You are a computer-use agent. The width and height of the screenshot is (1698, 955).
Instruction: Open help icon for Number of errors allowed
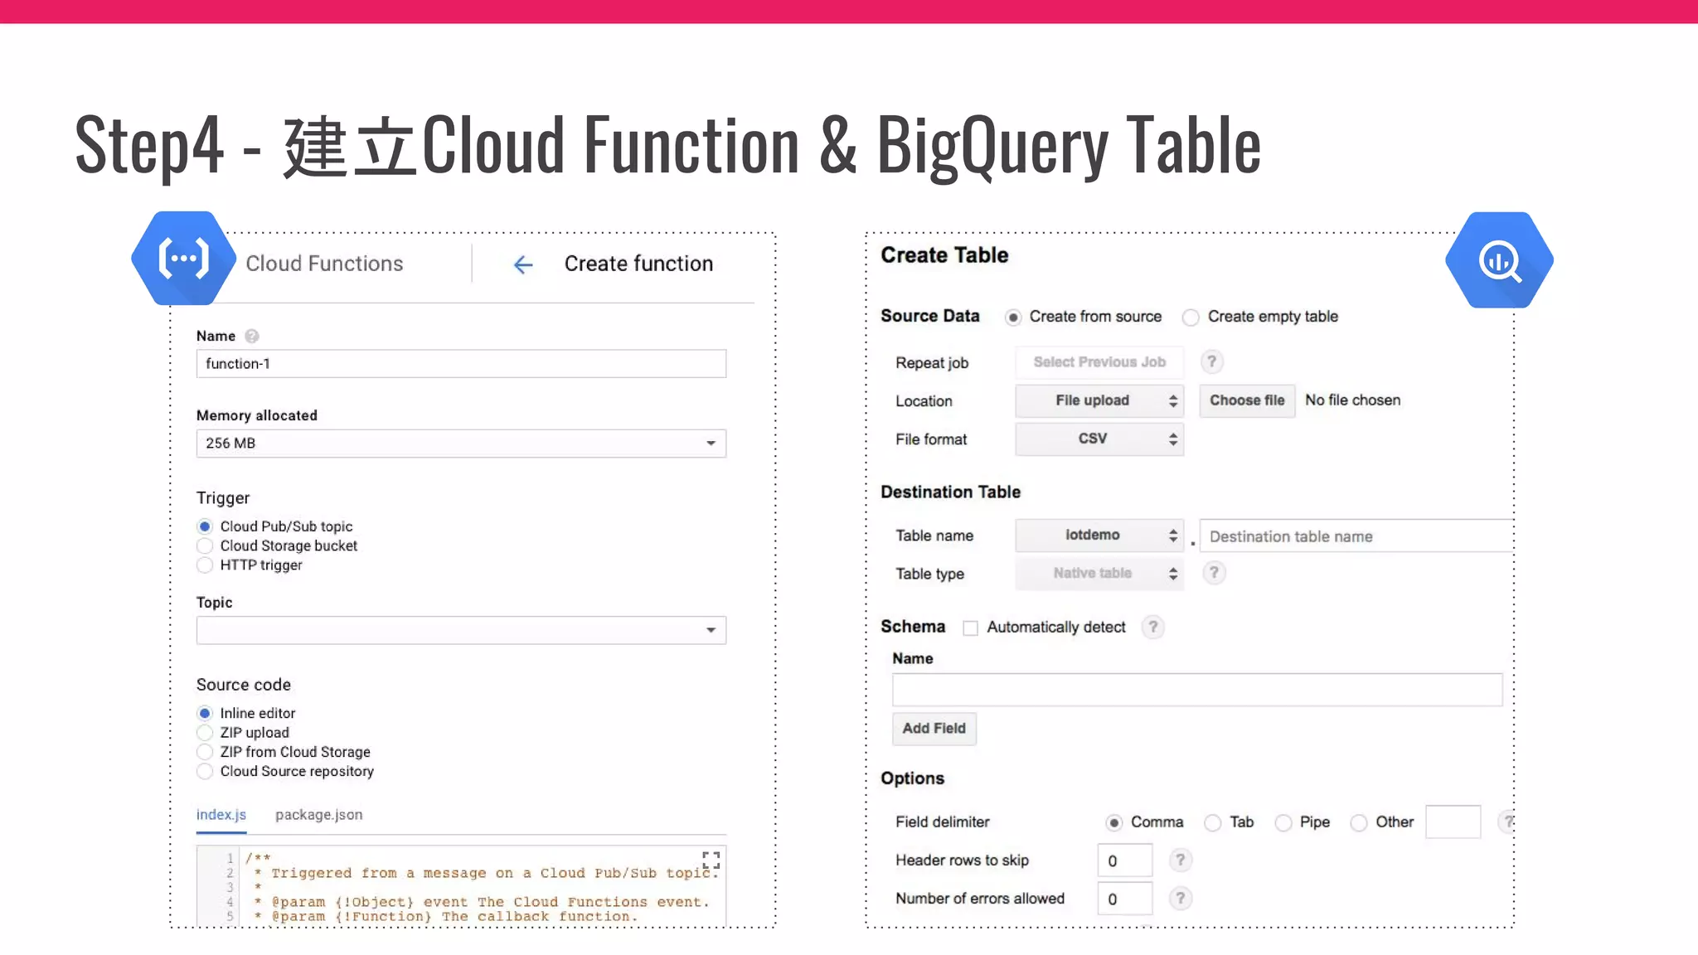(1180, 898)
